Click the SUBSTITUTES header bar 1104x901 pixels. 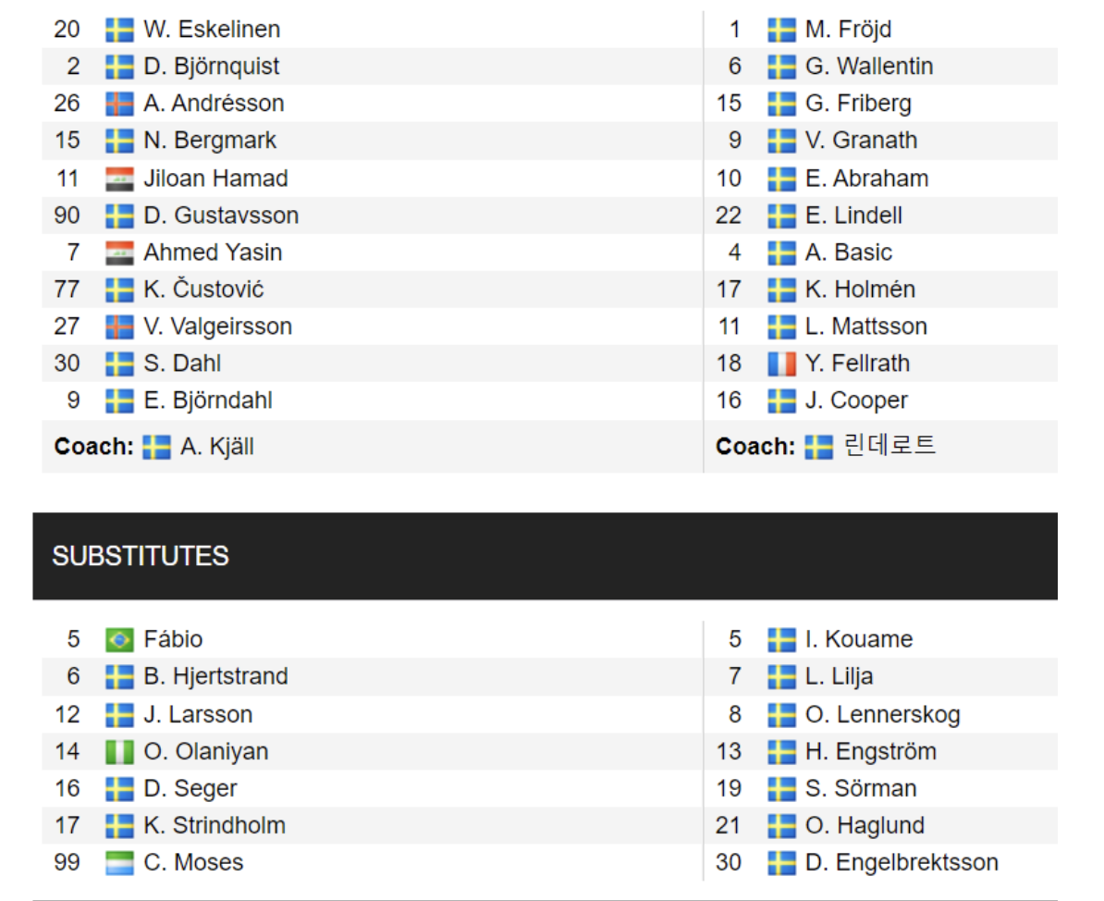pos(545,556)
